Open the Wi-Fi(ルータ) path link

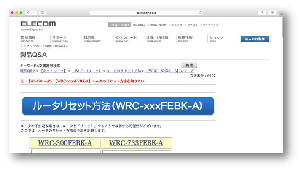point(87,71)
